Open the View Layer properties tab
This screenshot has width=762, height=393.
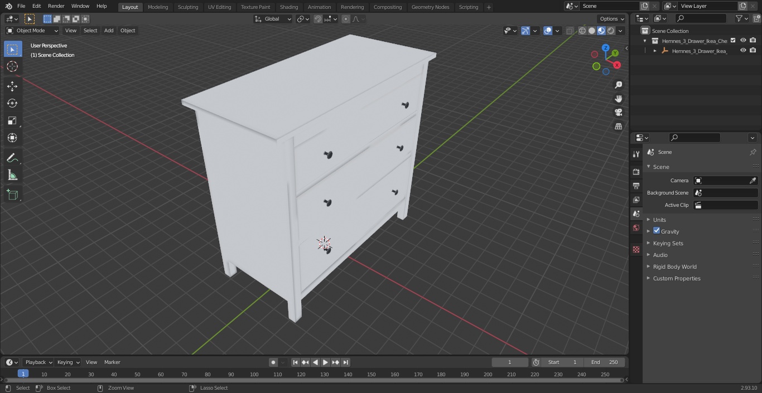click(636, 200)
